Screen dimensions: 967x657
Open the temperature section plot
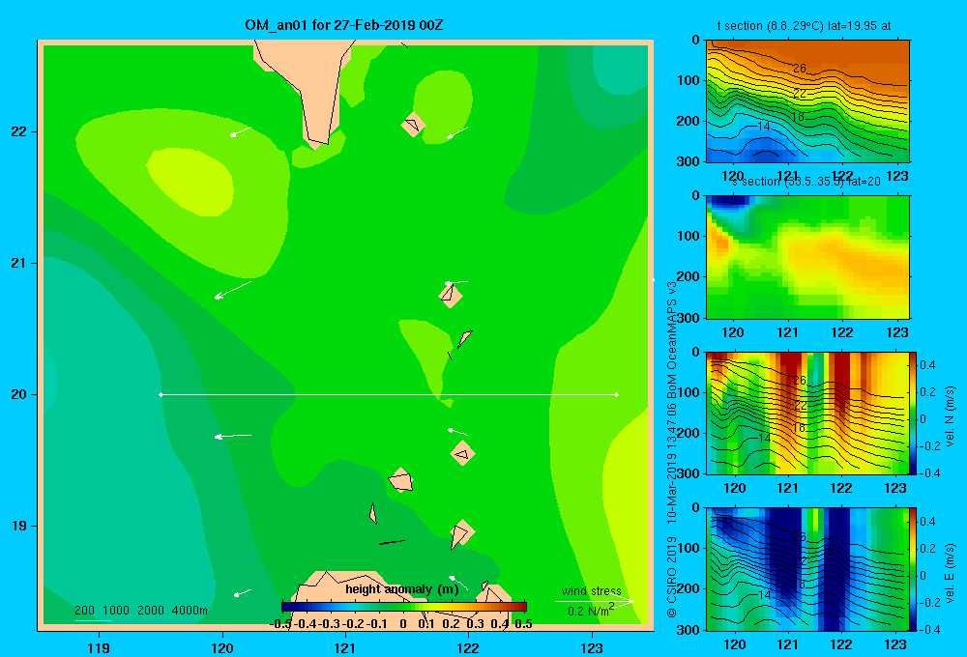coord(807,101)
